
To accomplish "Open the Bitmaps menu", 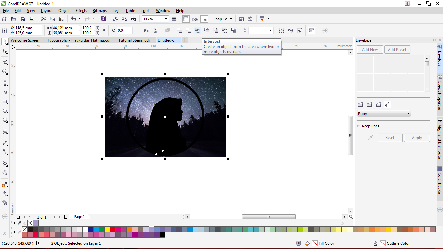I will [x=99, y=11].
